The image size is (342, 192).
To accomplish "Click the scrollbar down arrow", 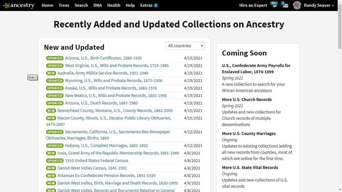I will click(339, 189).
